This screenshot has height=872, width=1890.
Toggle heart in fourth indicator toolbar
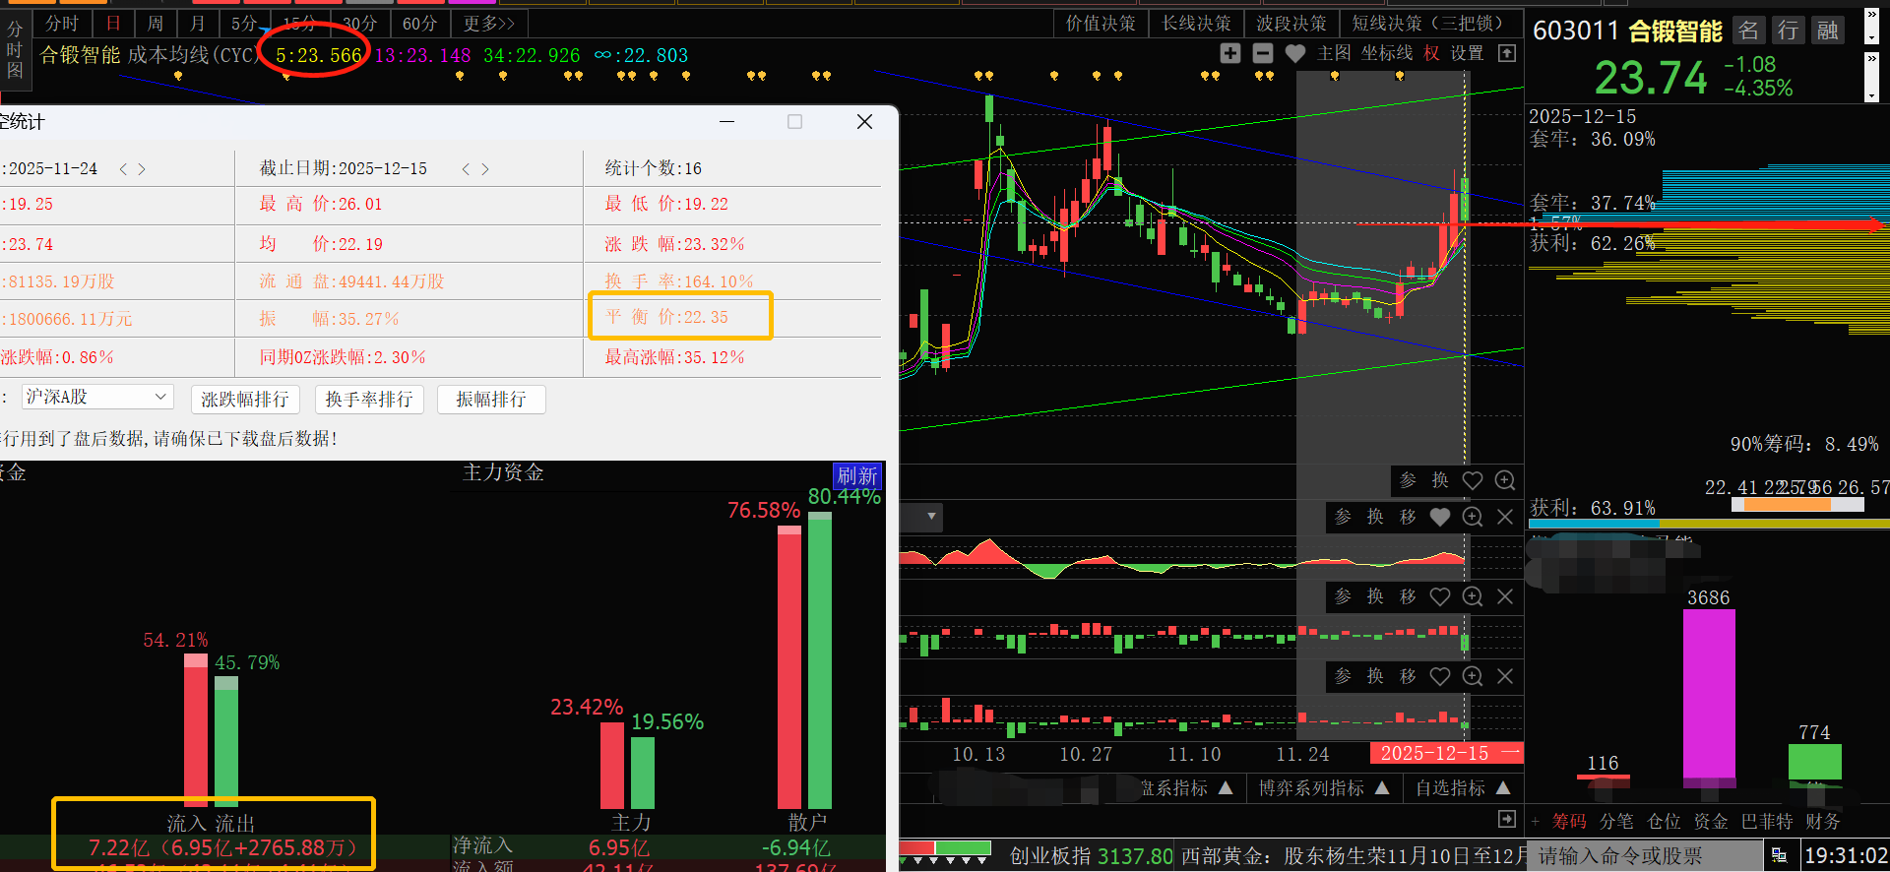click(x=1440, y=676)
